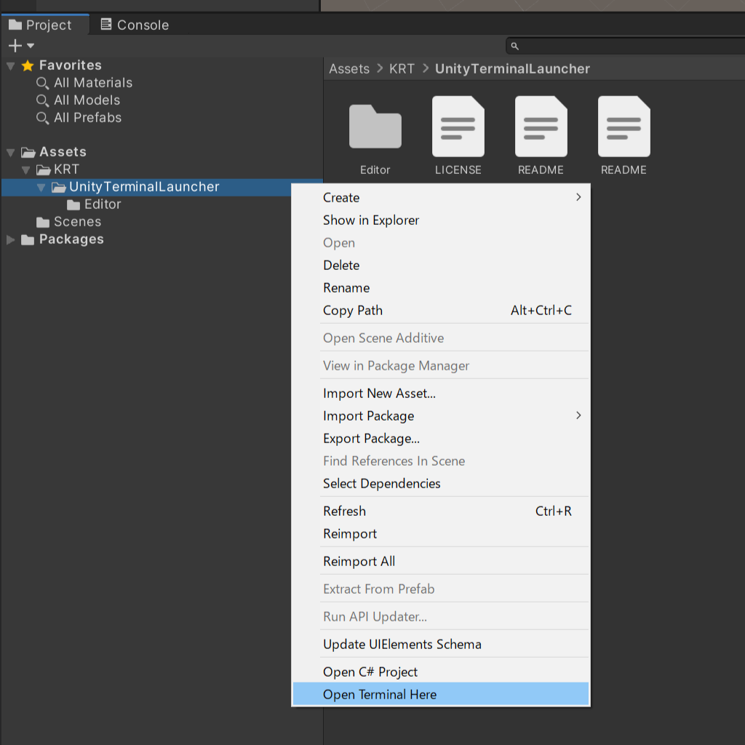Viewport: 745px width, 745px height.
Task: Click KRT in the breadcrumb path
Action: pos(402,69)
